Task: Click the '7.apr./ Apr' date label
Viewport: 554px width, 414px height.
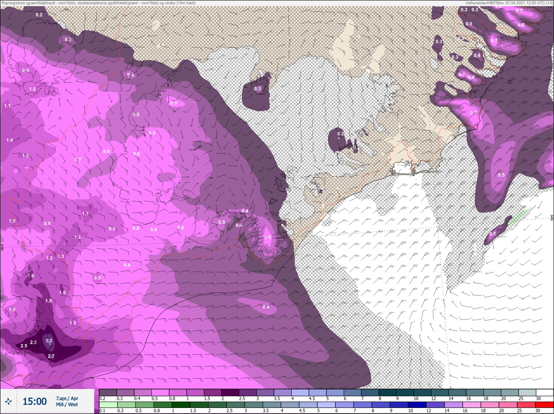Action: point(67,398)
